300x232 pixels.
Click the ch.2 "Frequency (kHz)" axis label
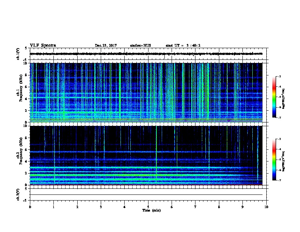click(21, 151)
